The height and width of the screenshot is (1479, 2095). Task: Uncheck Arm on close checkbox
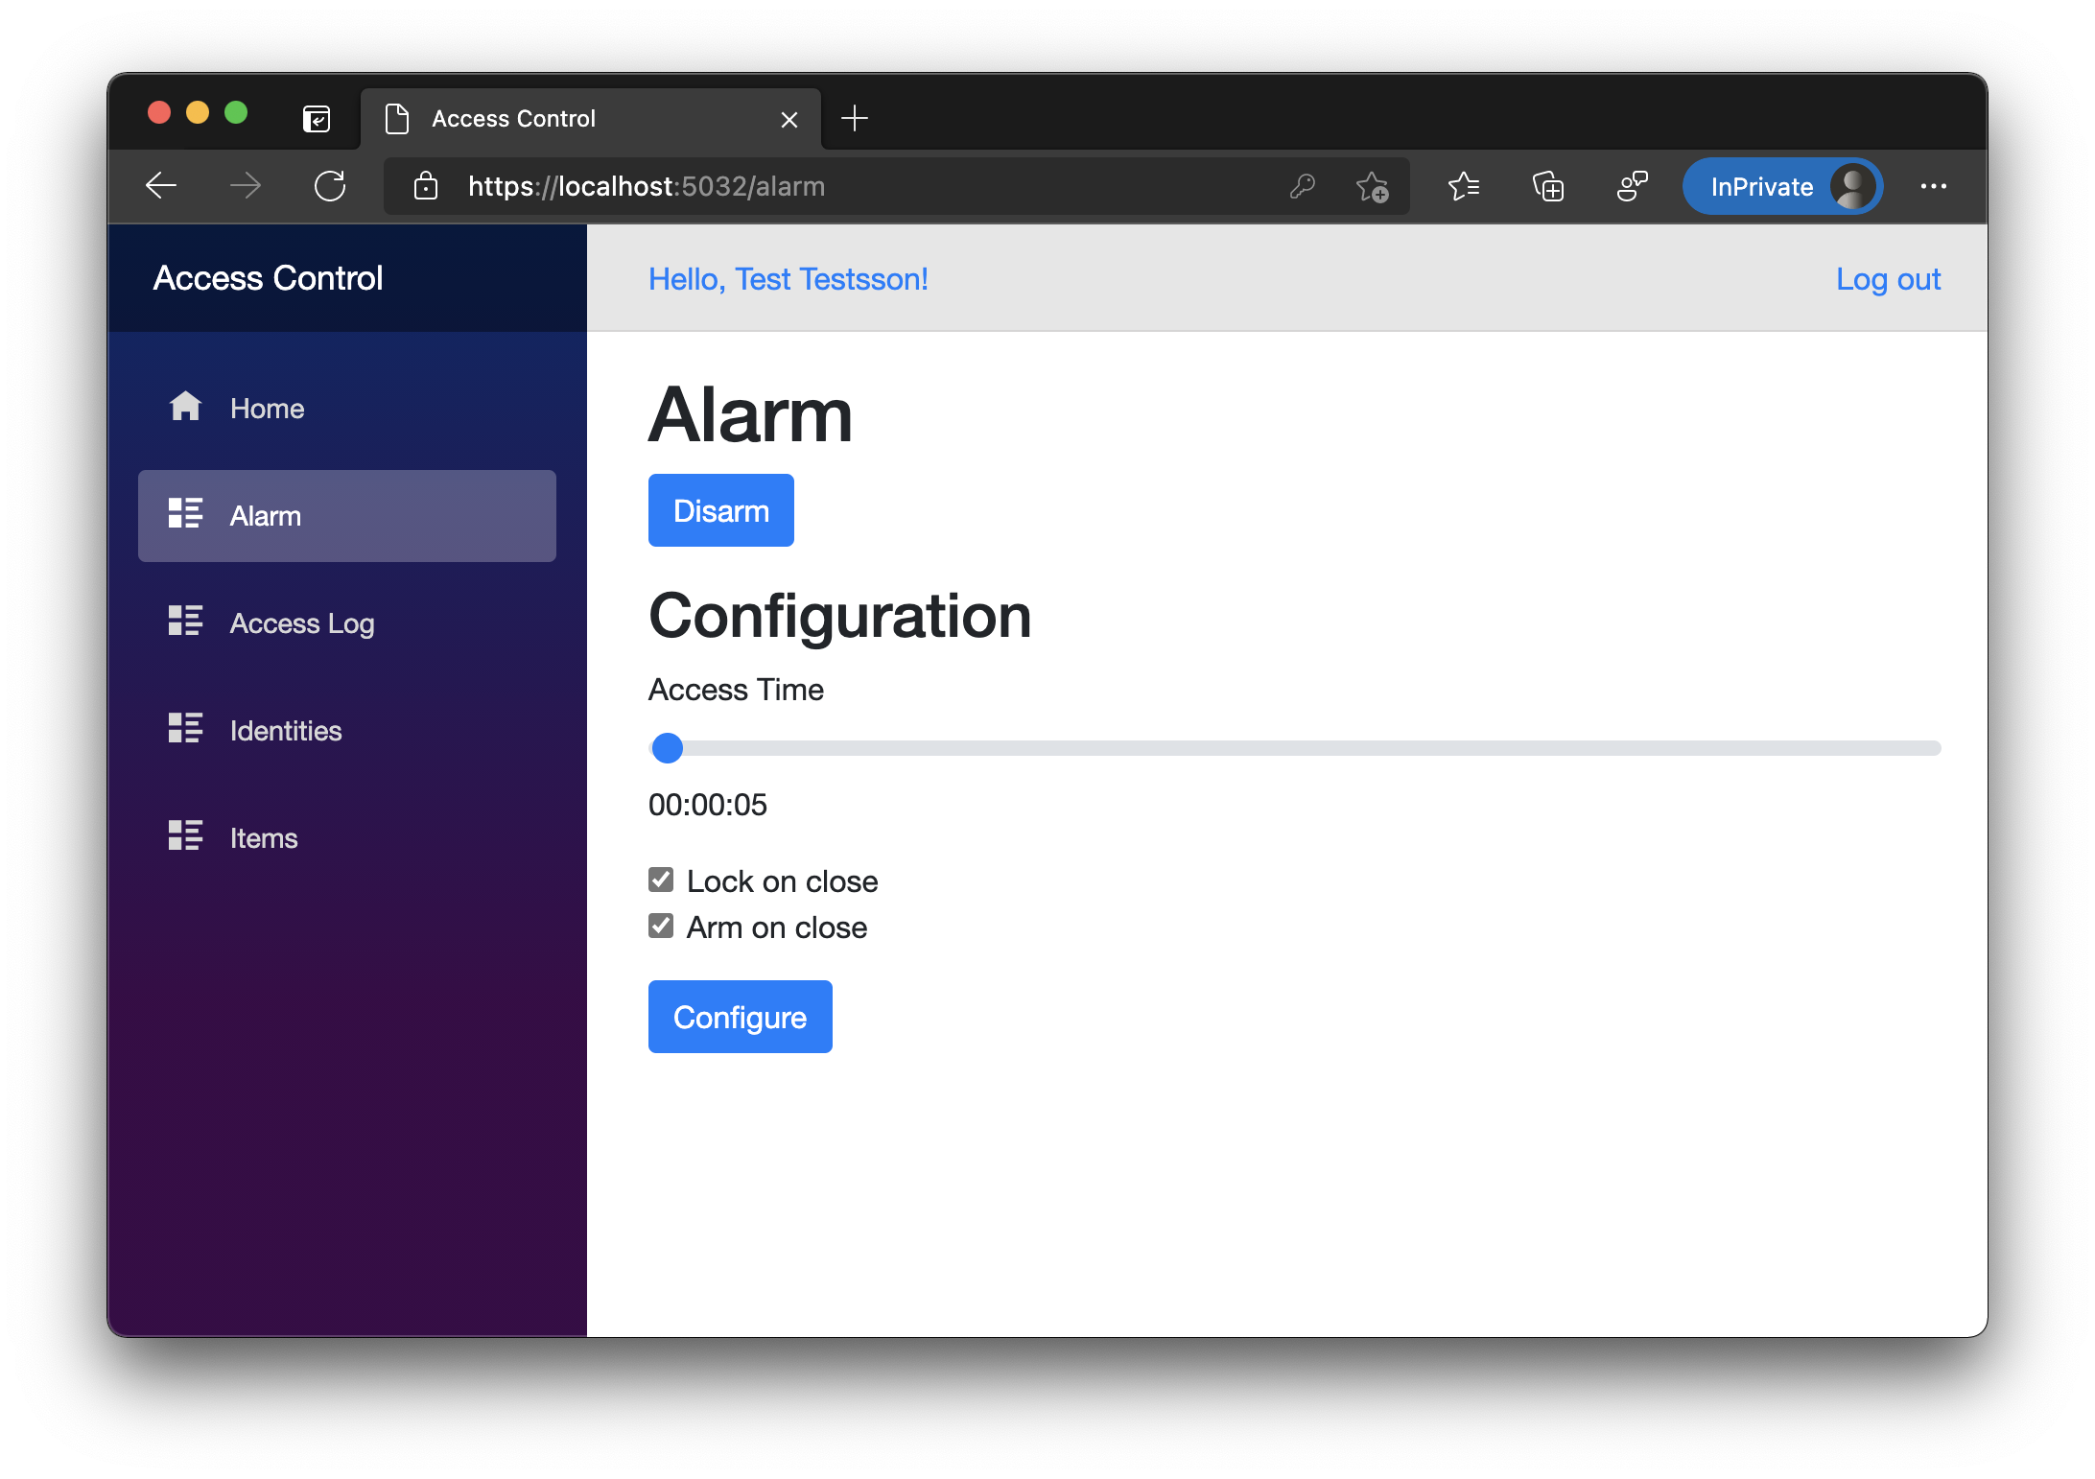(661, 926)
